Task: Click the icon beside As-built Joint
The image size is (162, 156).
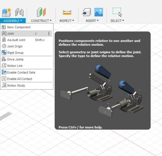Action: pyautogui.click(x=4, y=40)
